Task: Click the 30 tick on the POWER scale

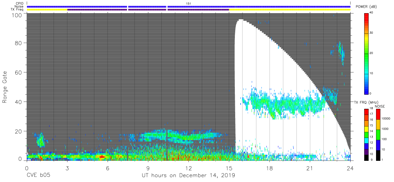Action: 371,33
